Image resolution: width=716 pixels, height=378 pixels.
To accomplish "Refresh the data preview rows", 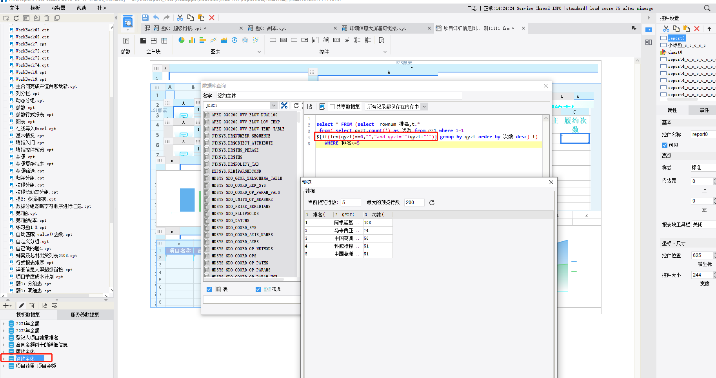I will pos(432,203).
